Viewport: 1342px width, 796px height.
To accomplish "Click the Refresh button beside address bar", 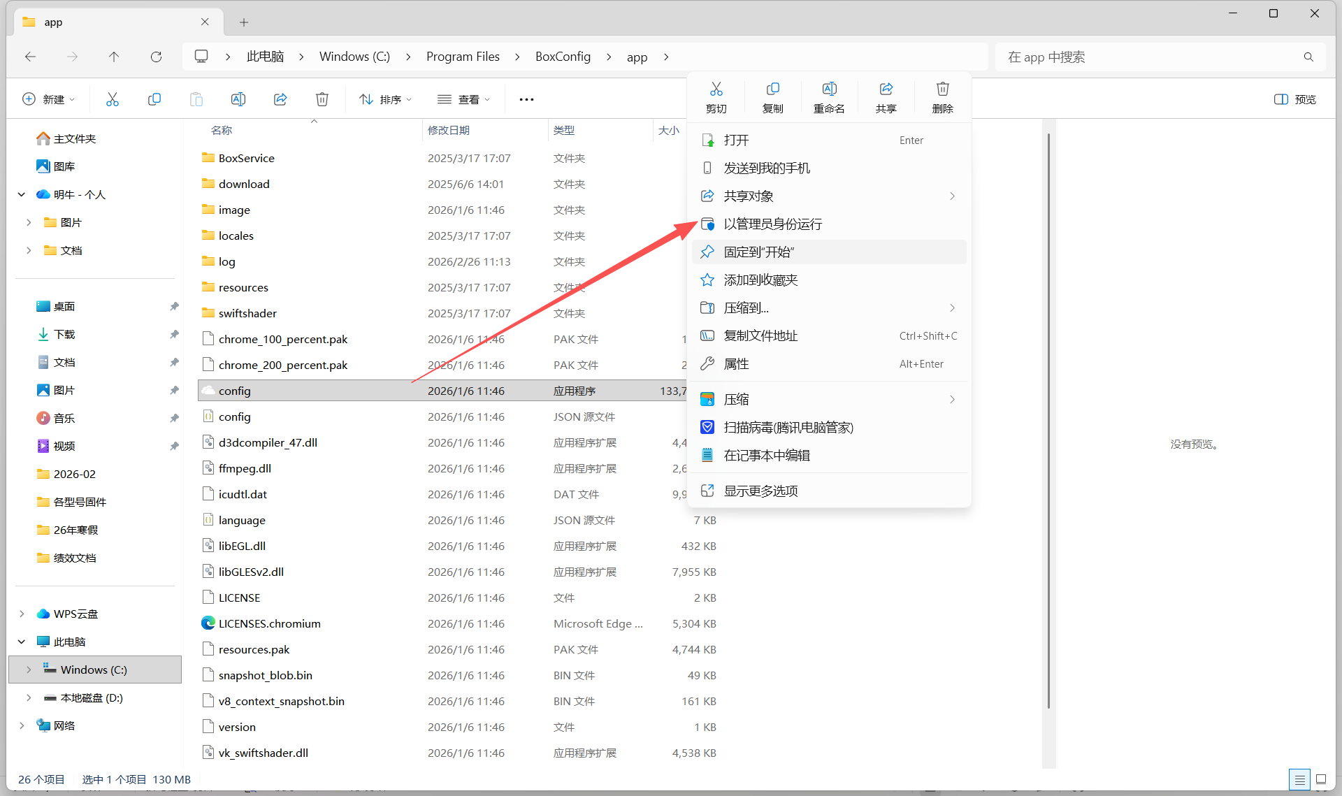I will [x=156, y=57].
